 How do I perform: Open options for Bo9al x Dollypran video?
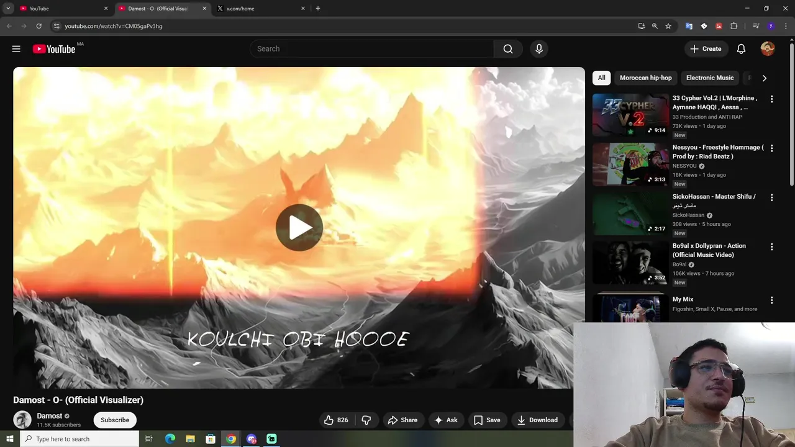click(772, 247)
